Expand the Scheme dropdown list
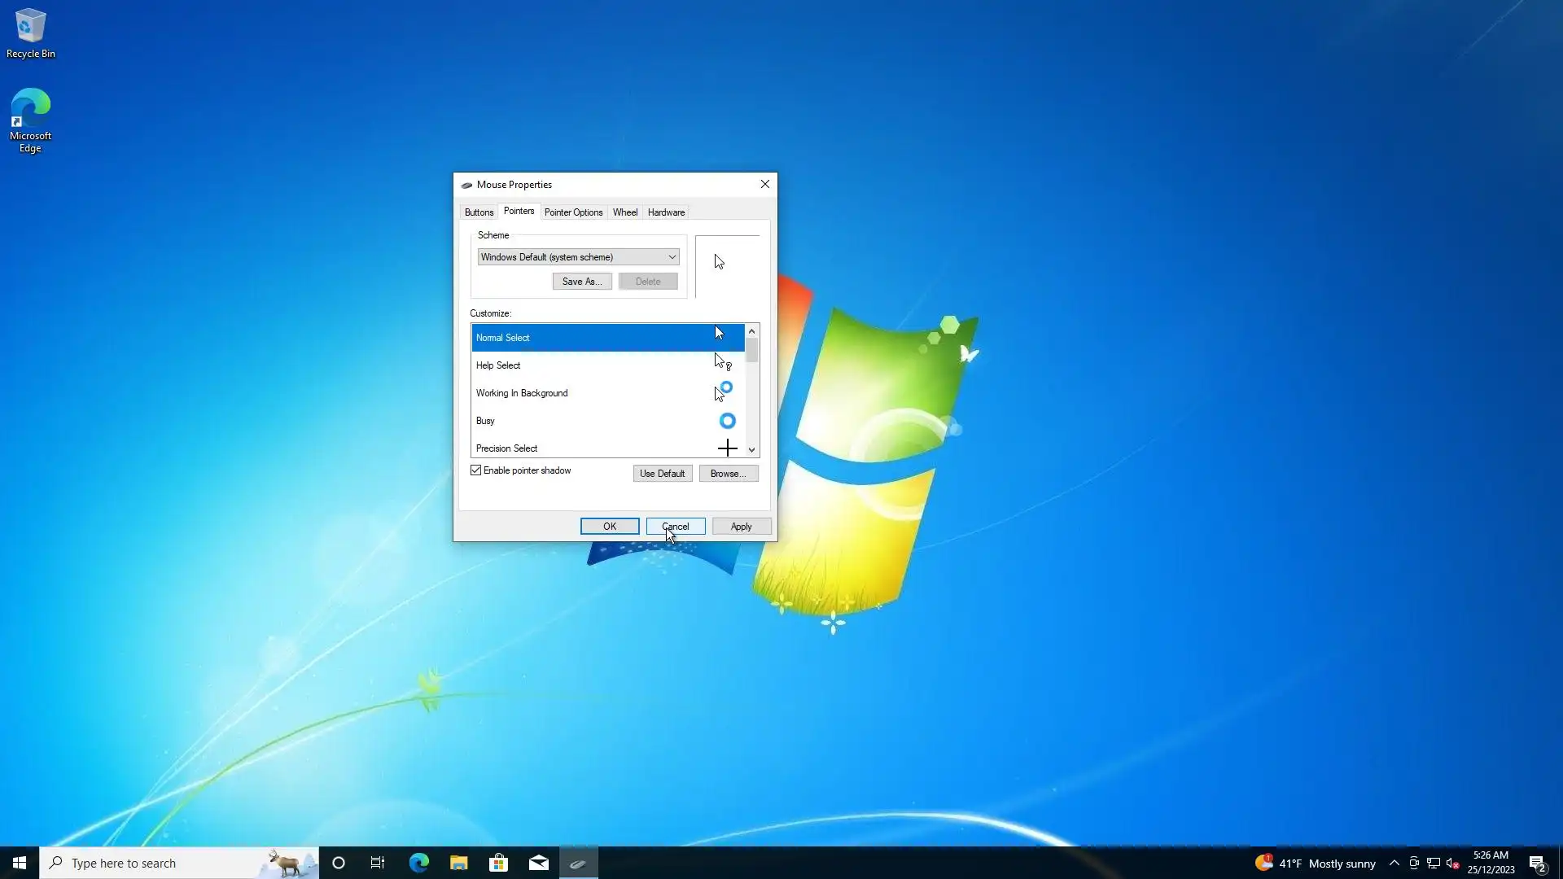Screen dimensions: 1563x879 point(672,257)
